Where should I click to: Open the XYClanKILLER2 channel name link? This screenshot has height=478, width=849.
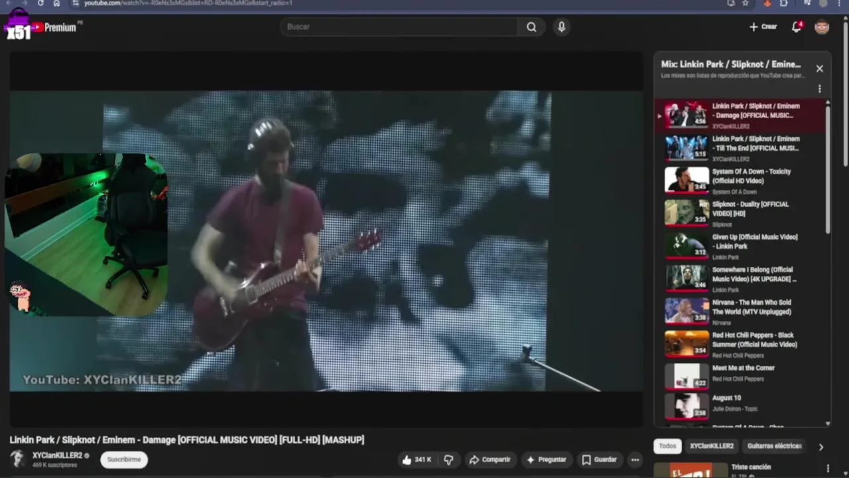pyautogui.click(x=57, y=455)
